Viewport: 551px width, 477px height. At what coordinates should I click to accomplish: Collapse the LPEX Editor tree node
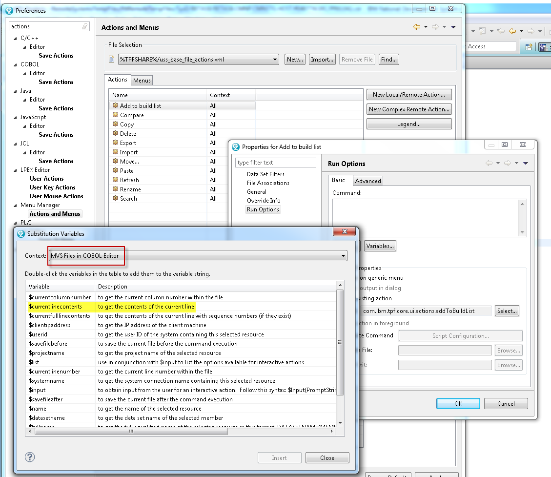point(15,170)
